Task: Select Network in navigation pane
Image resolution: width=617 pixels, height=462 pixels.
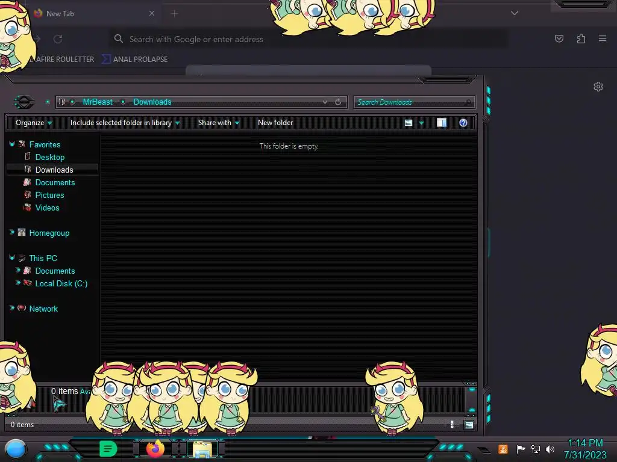Action: tap(43, 309)
